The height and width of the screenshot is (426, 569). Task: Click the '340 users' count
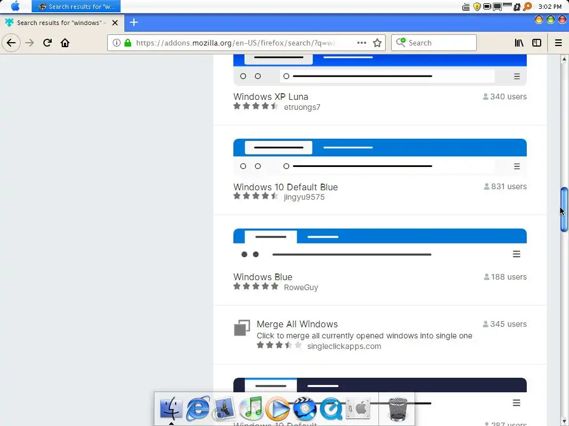coord(505,97)
